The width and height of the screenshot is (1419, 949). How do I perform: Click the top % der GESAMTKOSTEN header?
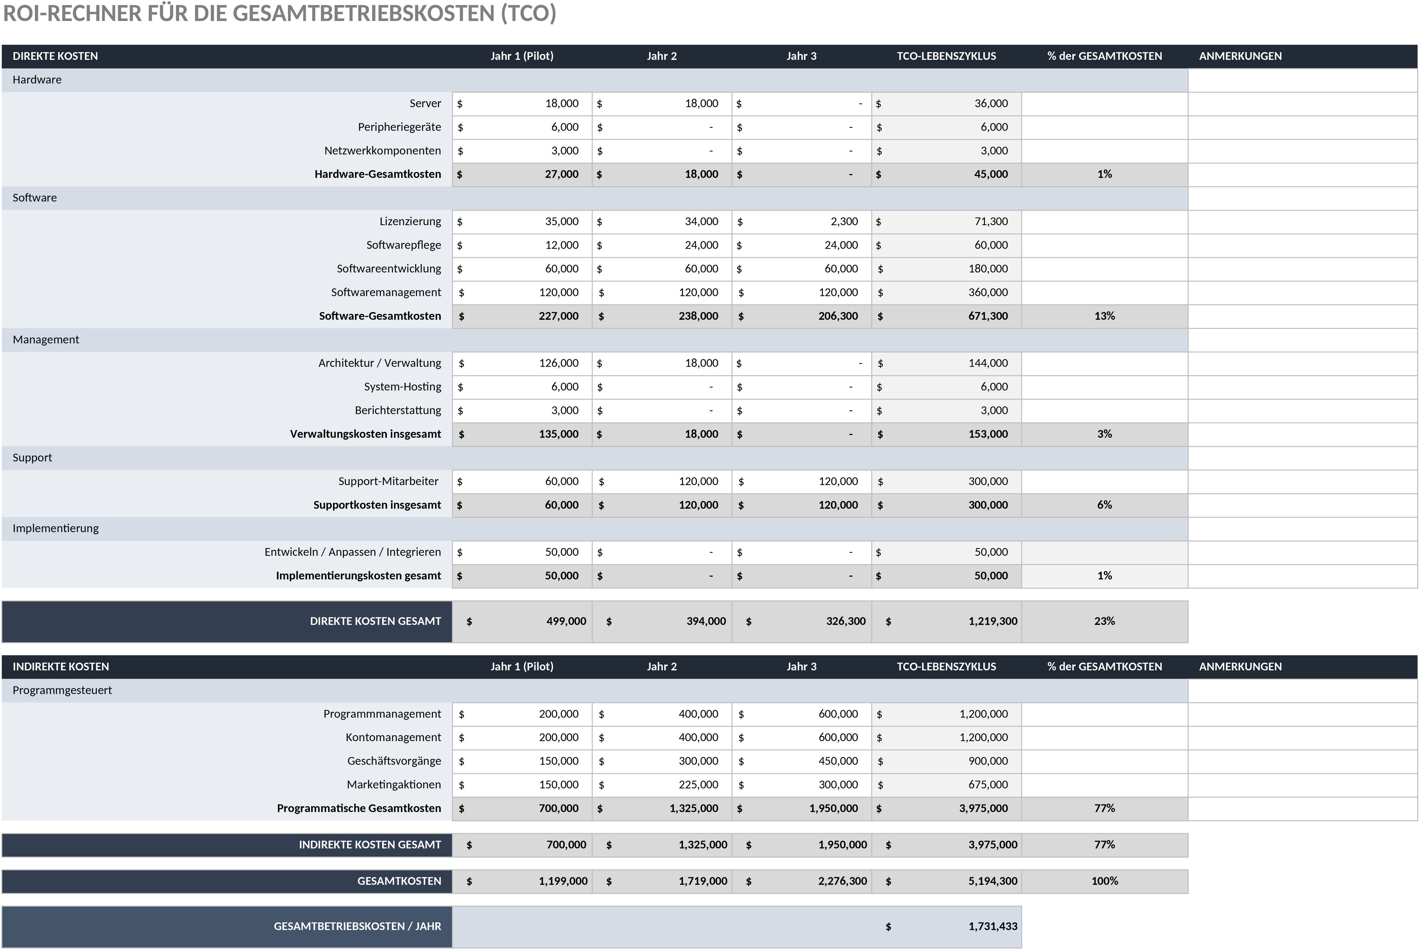(1104, 56)
